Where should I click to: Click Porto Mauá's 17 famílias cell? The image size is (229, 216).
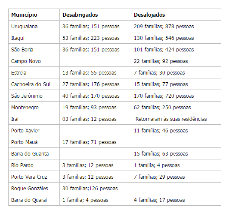[x=95, y=142]
